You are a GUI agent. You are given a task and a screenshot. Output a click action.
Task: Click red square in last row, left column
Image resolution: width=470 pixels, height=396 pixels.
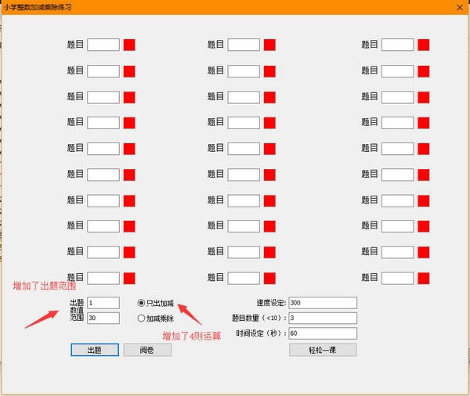tap(129, 278)
